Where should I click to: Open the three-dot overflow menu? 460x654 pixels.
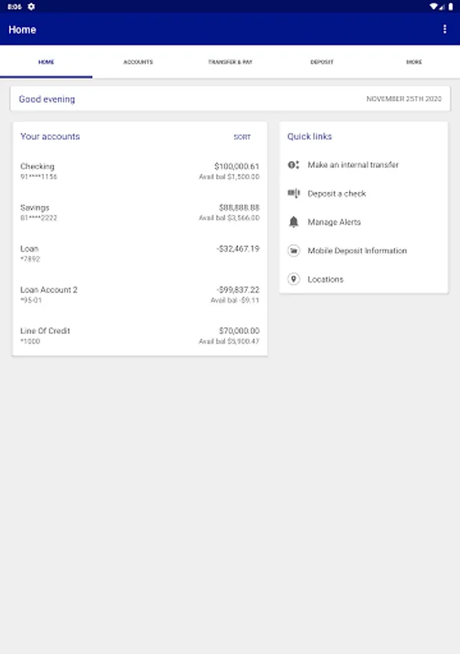tap(445, 29)
